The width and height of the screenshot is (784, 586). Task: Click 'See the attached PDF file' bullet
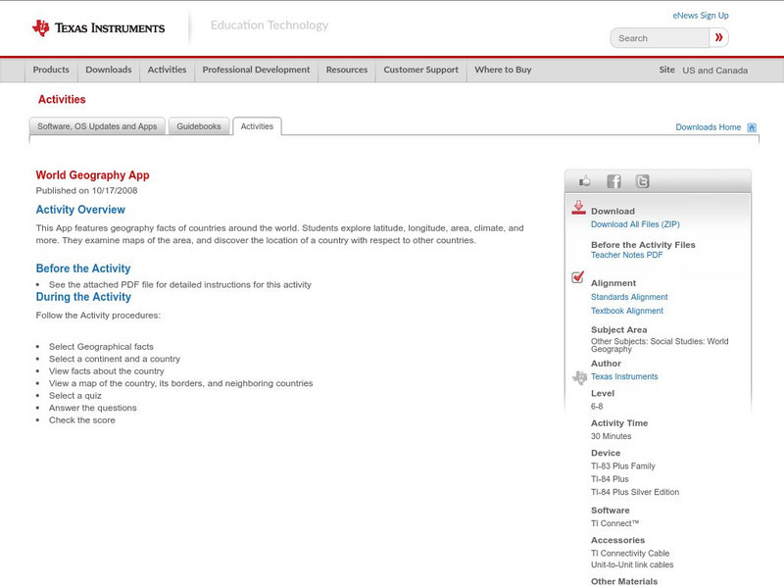[180, 284]
